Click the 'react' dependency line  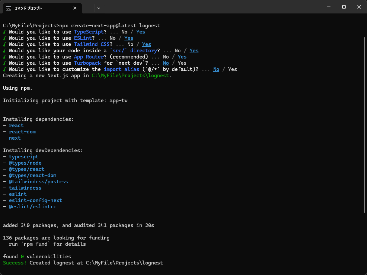pos(13,126)
